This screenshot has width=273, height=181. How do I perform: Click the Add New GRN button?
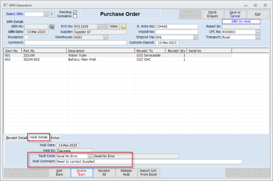point(15,173)
